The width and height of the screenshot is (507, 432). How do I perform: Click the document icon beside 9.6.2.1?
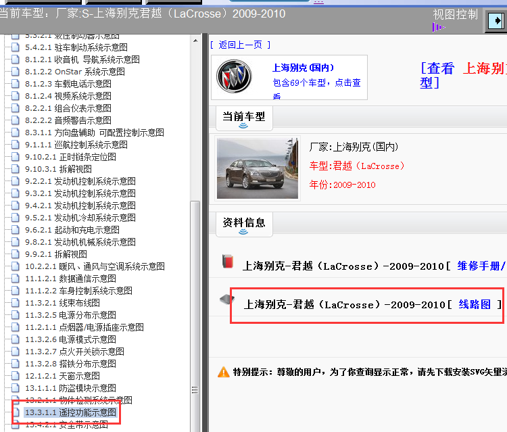15,230
